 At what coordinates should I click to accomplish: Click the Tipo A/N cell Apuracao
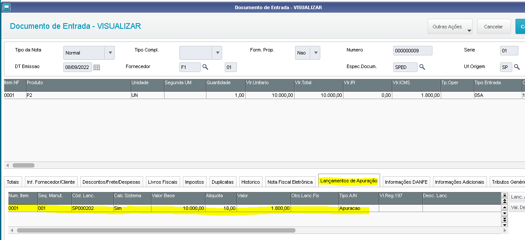[x=358, y=209]
